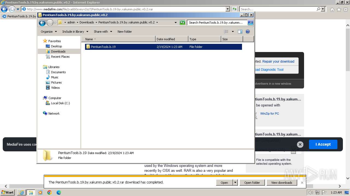Expand recent pages dropdown beside Forward

coord(55,23)
